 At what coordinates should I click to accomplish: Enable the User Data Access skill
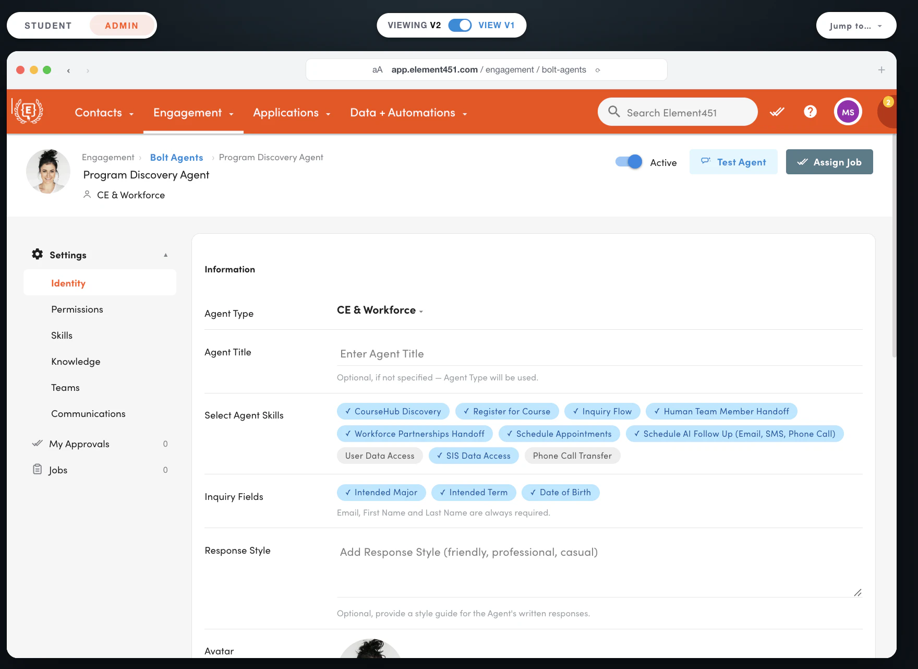[x=380, y=456]
